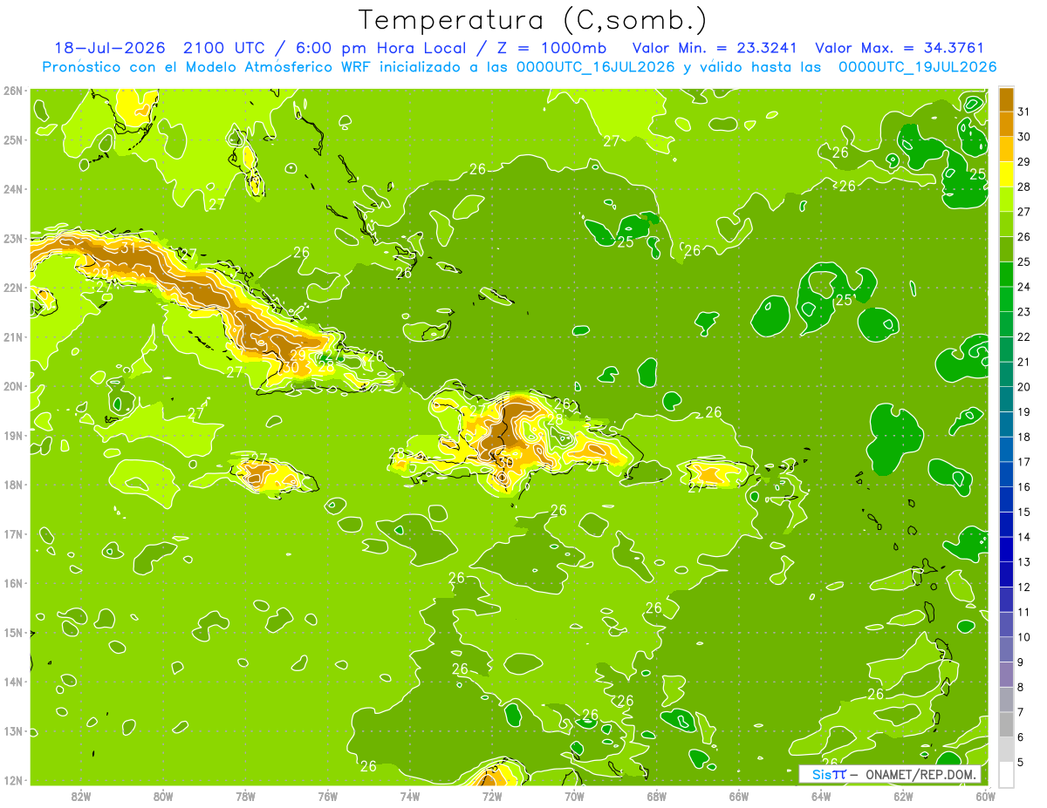Click the latitude axis label "26N"

tap(12, 91)
